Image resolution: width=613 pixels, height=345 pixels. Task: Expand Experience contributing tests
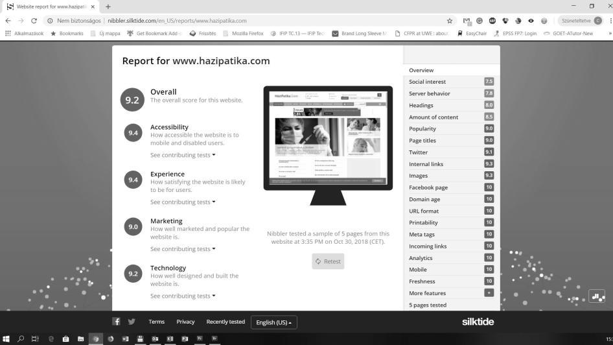(x=183, y=202)
